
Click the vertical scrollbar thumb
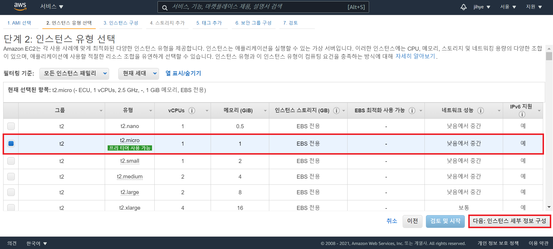(549, 56)
